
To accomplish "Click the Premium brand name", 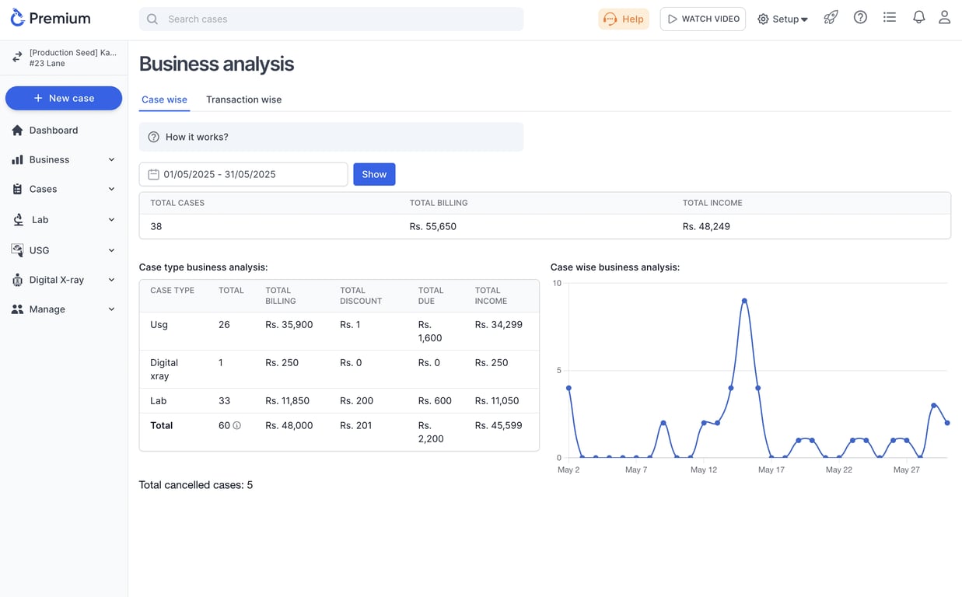I will pyautogui.click(x=60, y=18).
